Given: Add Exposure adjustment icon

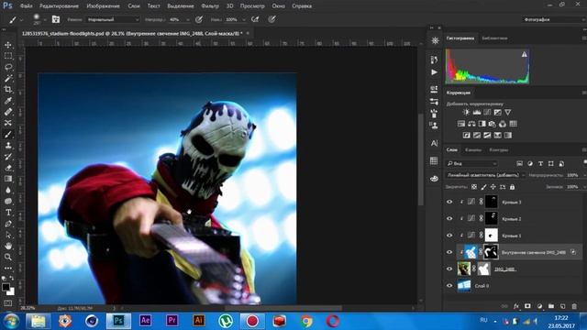Looking at the screenshot, I should point(497,112).
